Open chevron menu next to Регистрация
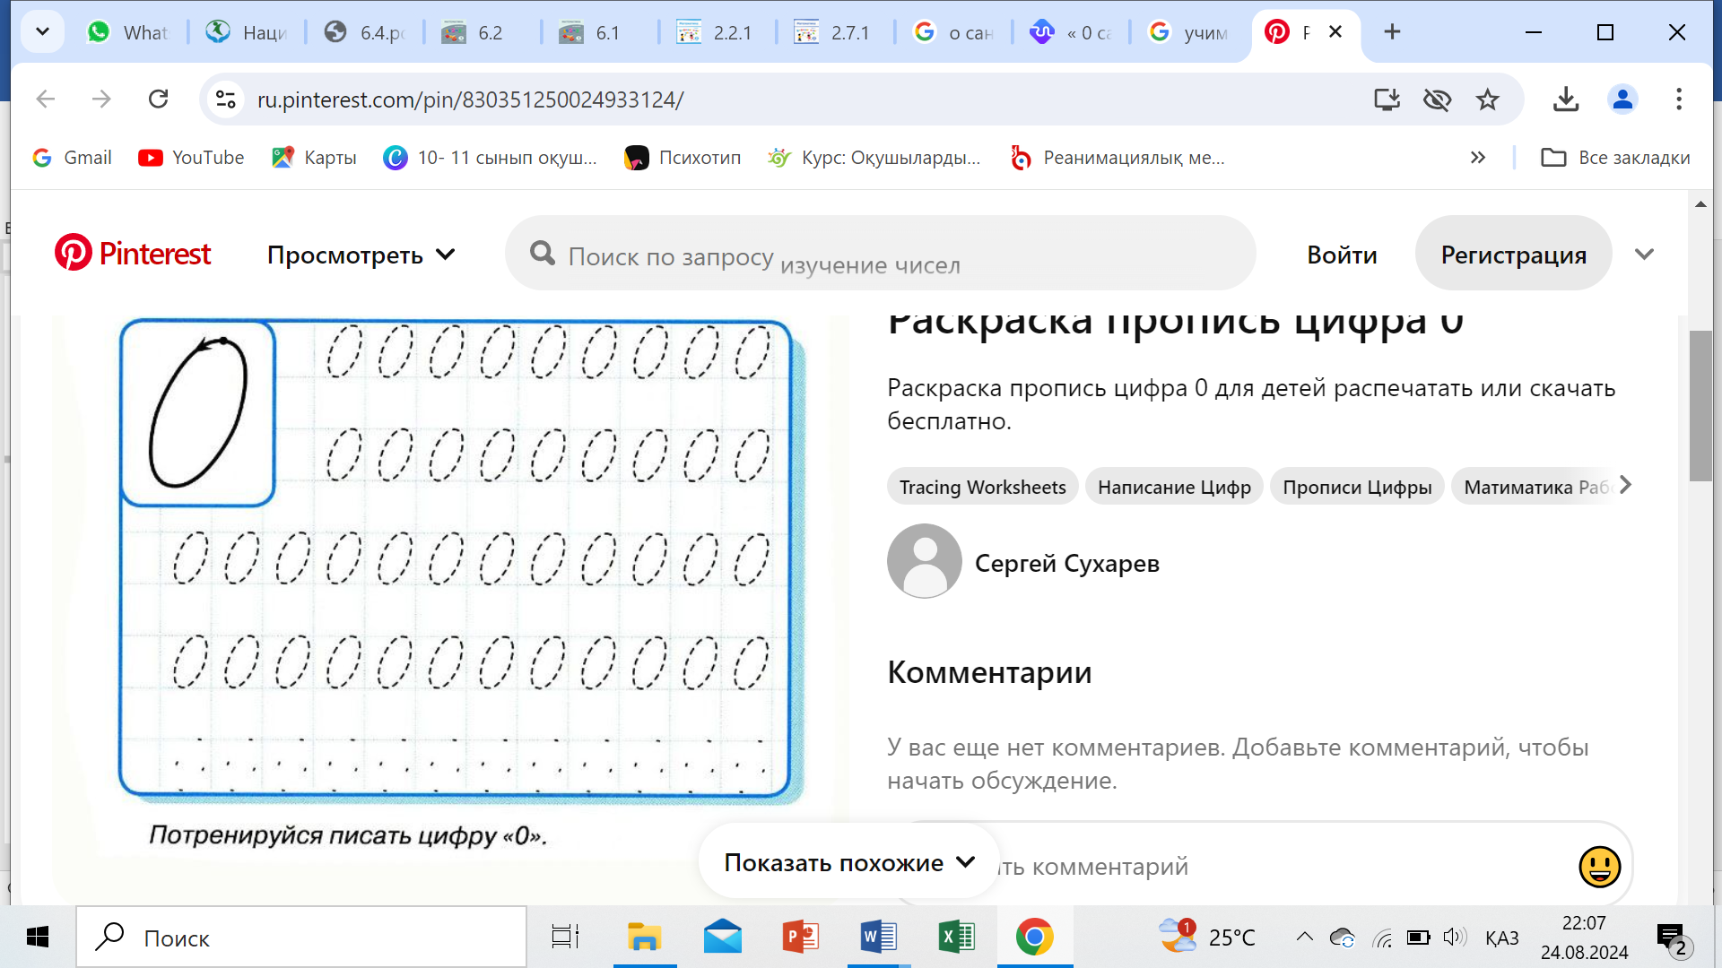Viewport: 1722px width, 968px height. coord(1644,255)
